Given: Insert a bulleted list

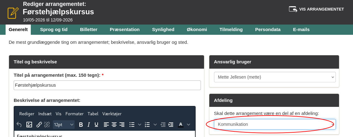Looking at the screenshot, I should 132,125.
